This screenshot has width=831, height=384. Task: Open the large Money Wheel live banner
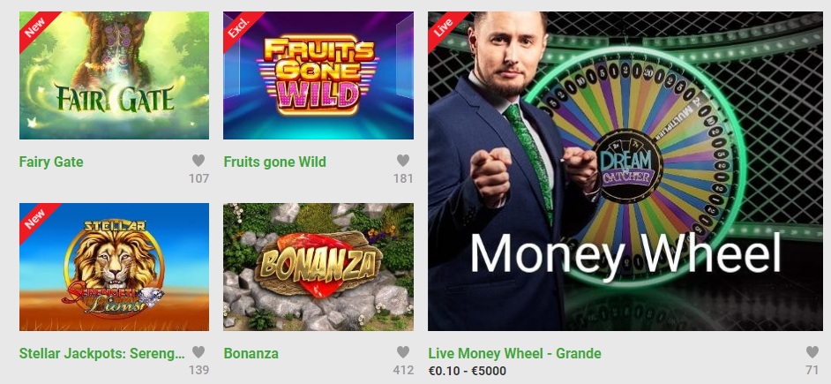click(625, 170)
